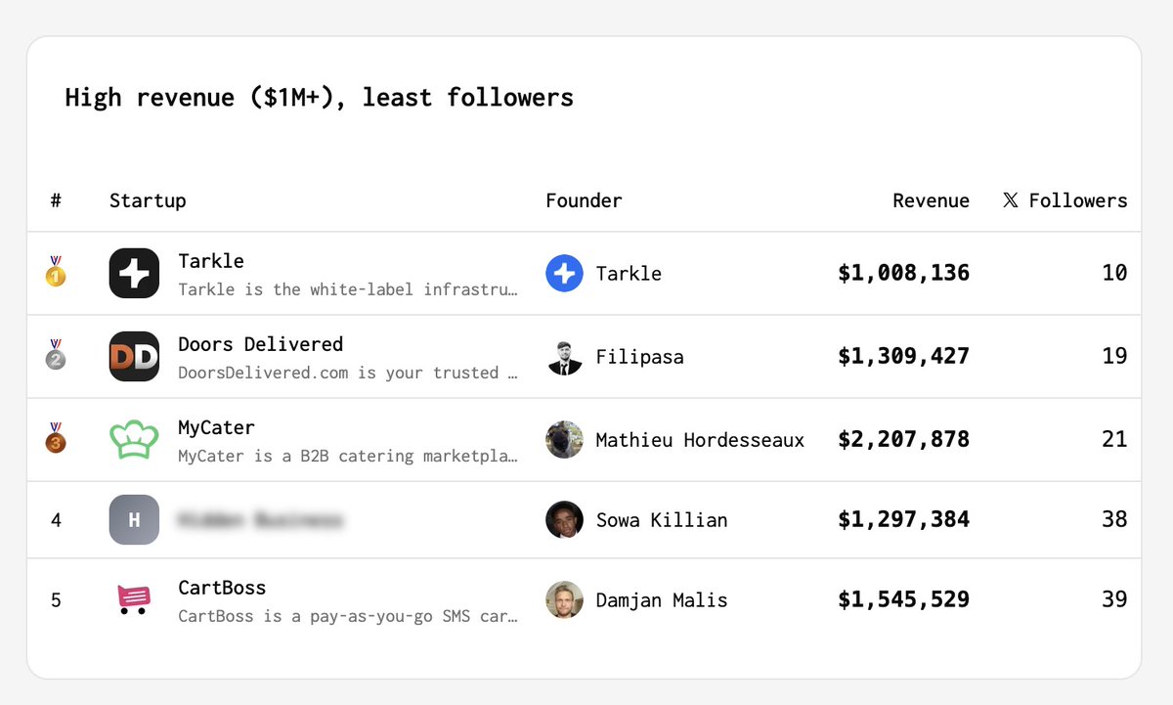Click Damjan Malis's avatar photo
This screenshot has height=705, width=1173.
click(x=564, y=599)
